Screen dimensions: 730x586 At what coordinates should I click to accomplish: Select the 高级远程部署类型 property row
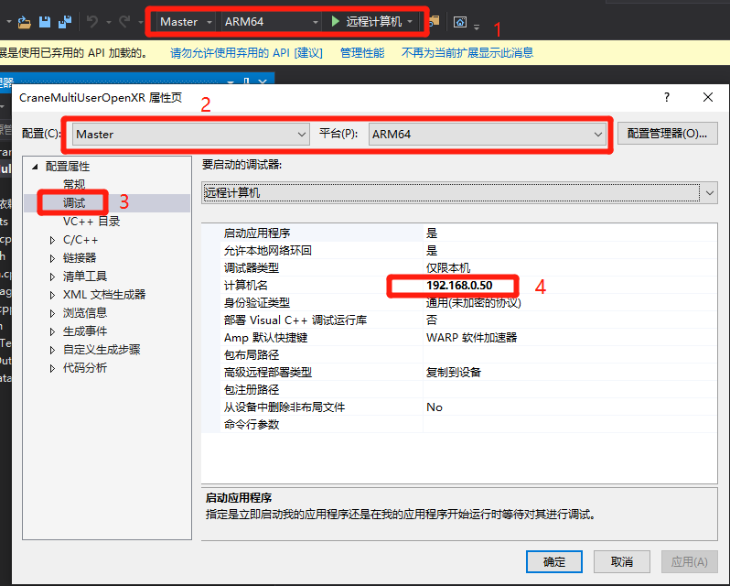pos(468,372)
